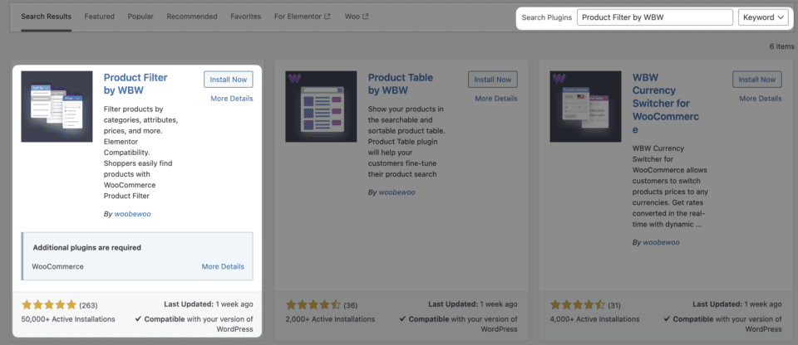Click the Product Filter by WBW plugin thumbnail

(57, 107)
